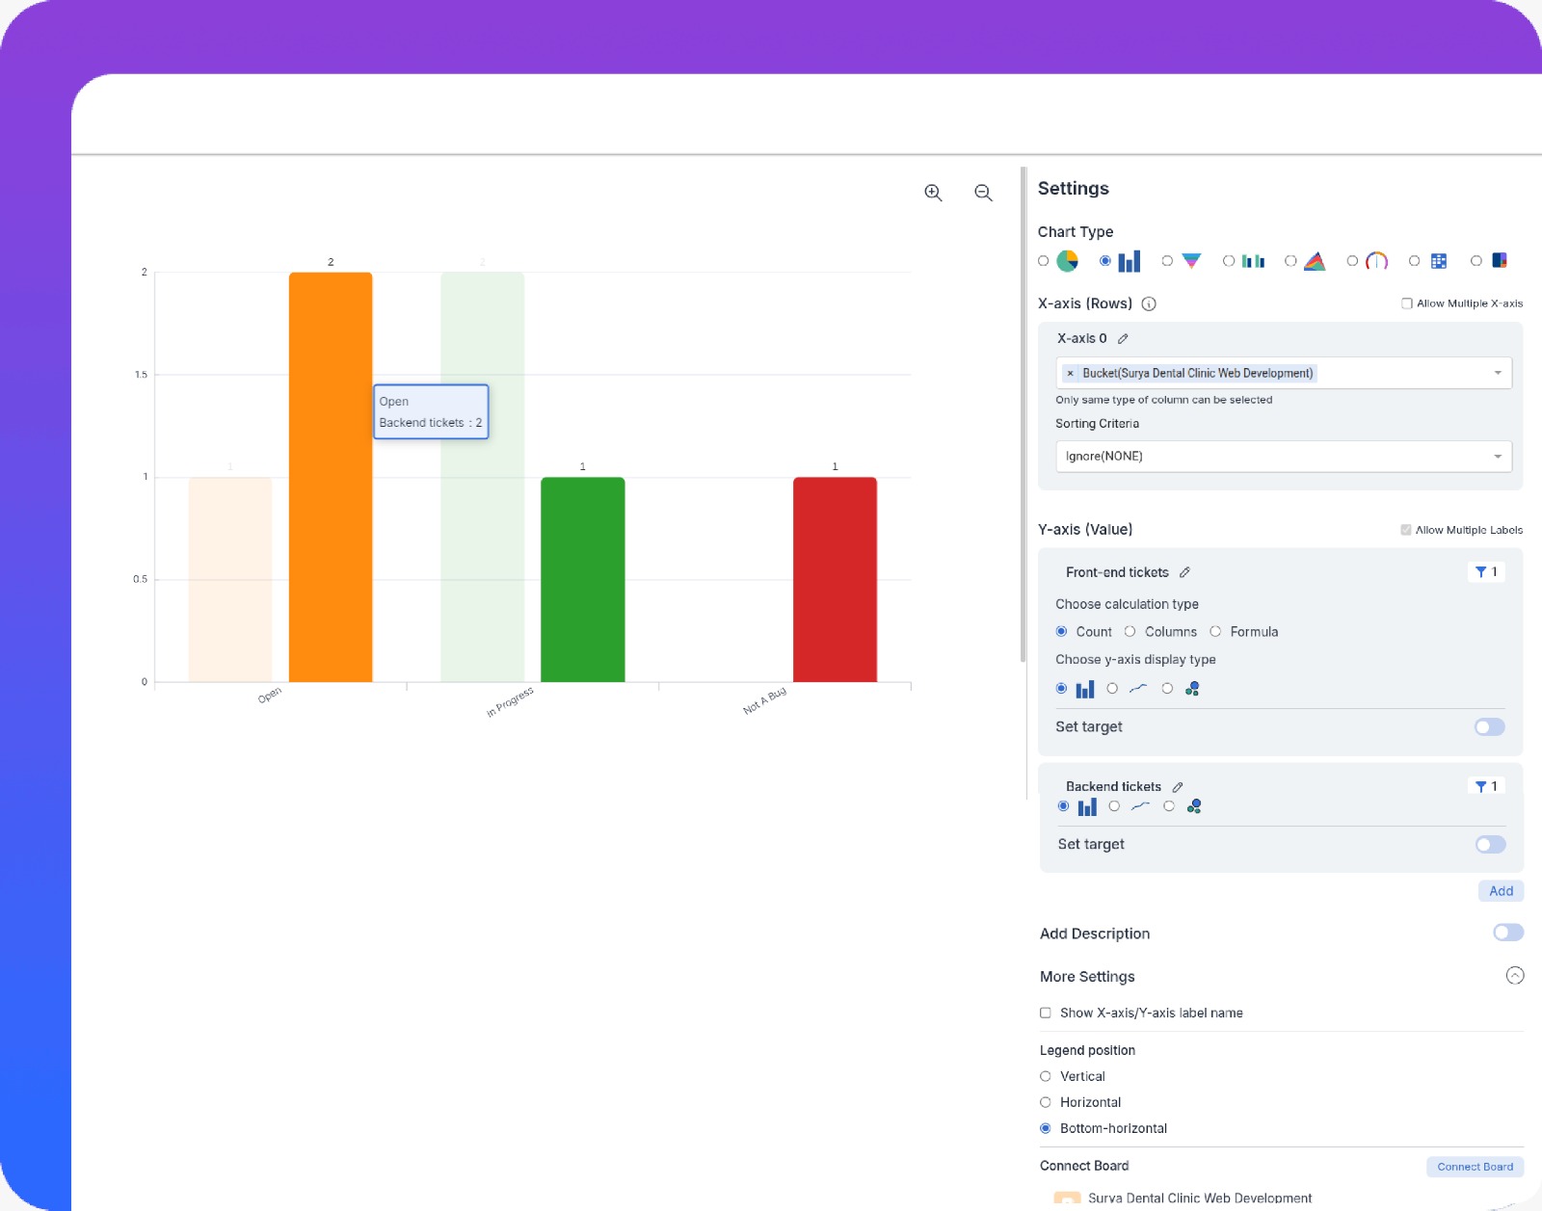Zoom out of the bar chart
This screenshot has height=1211, width=1542.
tap(983, 193)
